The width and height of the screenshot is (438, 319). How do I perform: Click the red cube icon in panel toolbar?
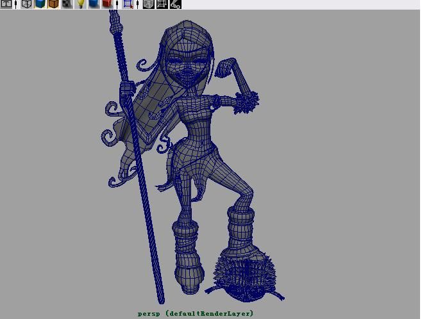tap(107, 4)
